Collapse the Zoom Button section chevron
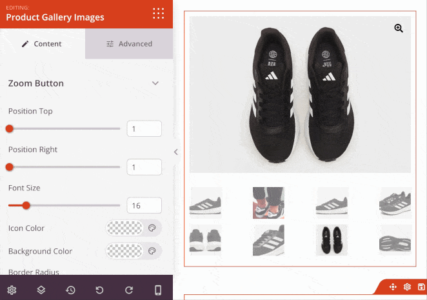 tap(155, 83)
